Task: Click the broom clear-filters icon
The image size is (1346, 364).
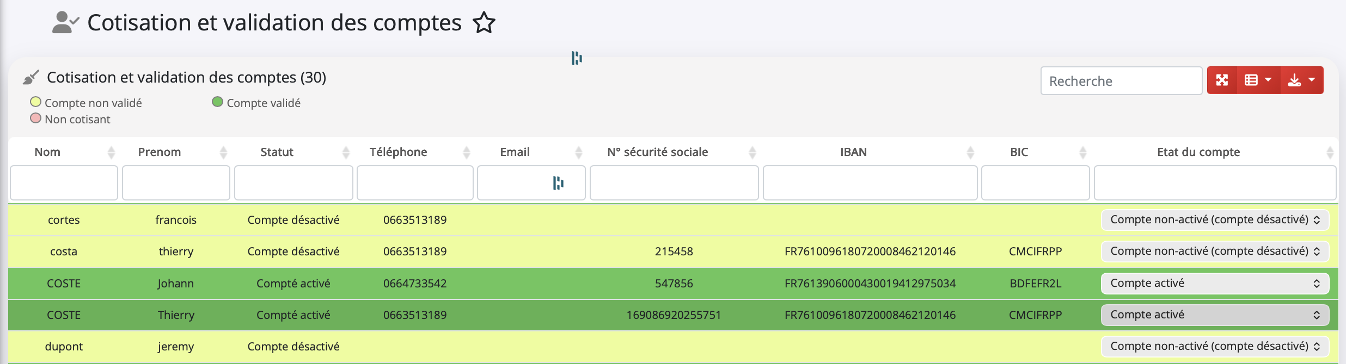Action: [x=31, y=78]
